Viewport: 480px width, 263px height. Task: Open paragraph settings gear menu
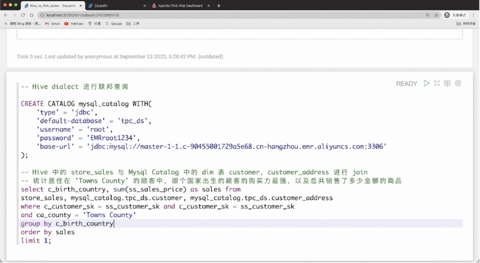tap(458, 83)
